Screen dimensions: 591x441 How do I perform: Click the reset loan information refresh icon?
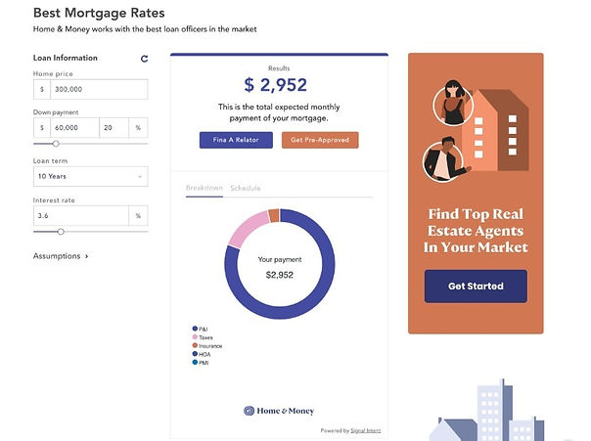pyautogui.click(x=144, y=59)
